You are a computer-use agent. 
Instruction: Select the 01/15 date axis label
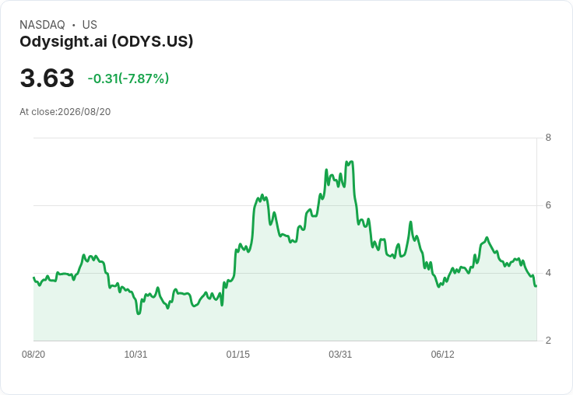[x=238, y=354]
